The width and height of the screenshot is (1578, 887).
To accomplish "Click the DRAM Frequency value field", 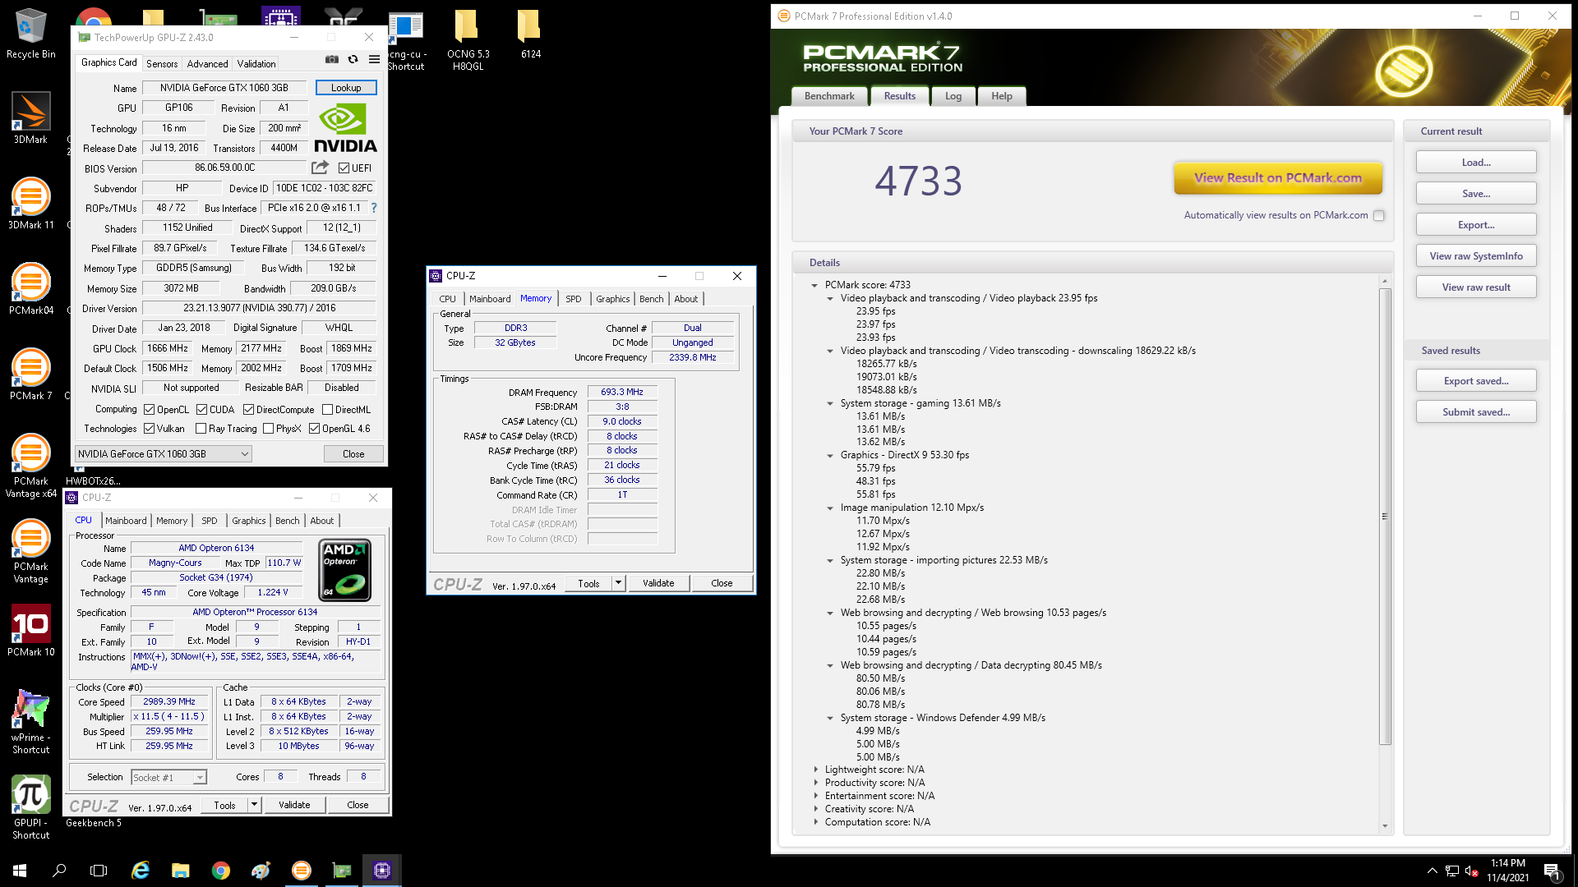I will click(x=622, y=392).
